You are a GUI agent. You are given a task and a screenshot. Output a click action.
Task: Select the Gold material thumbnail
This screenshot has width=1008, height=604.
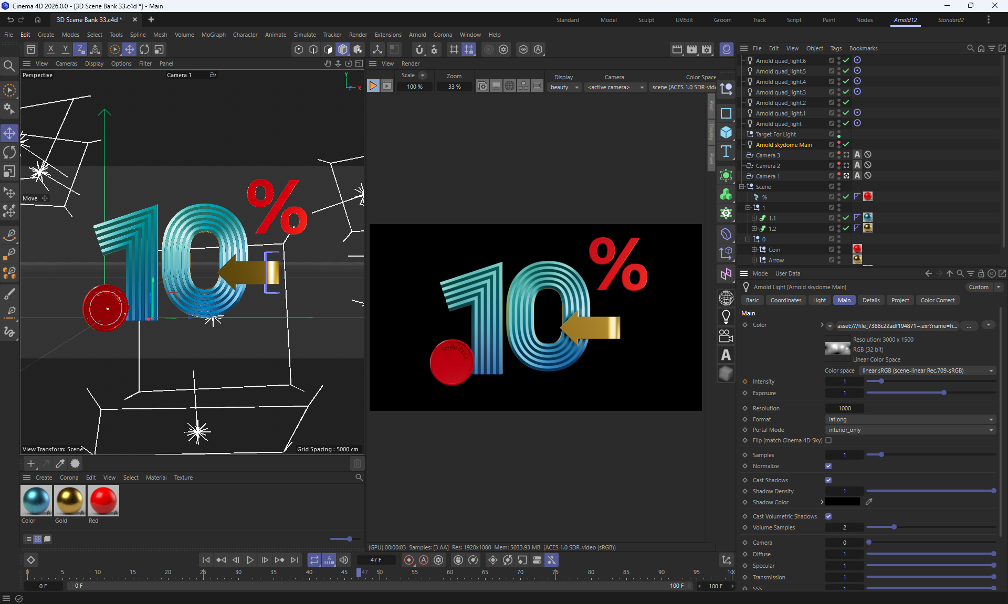pyautogui.click(x=69, y=501)
